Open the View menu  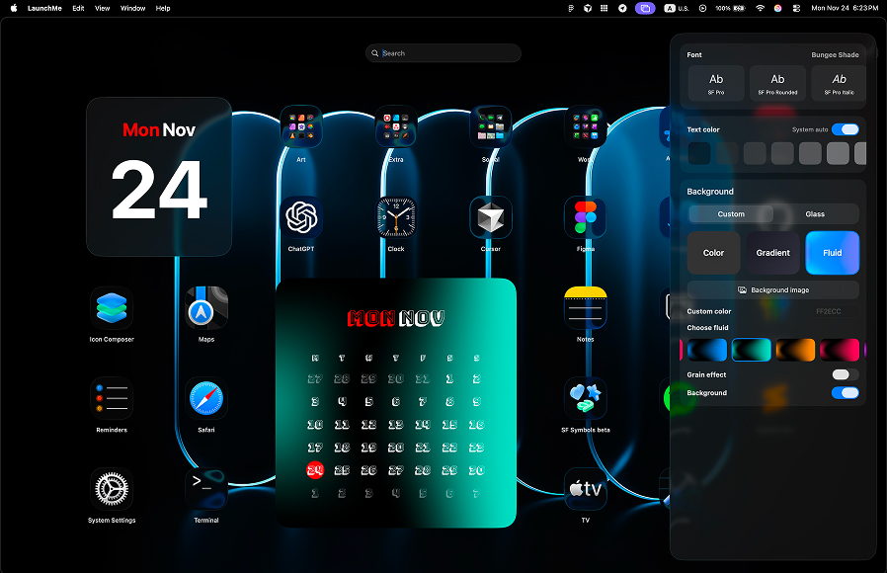click(102, 8)
